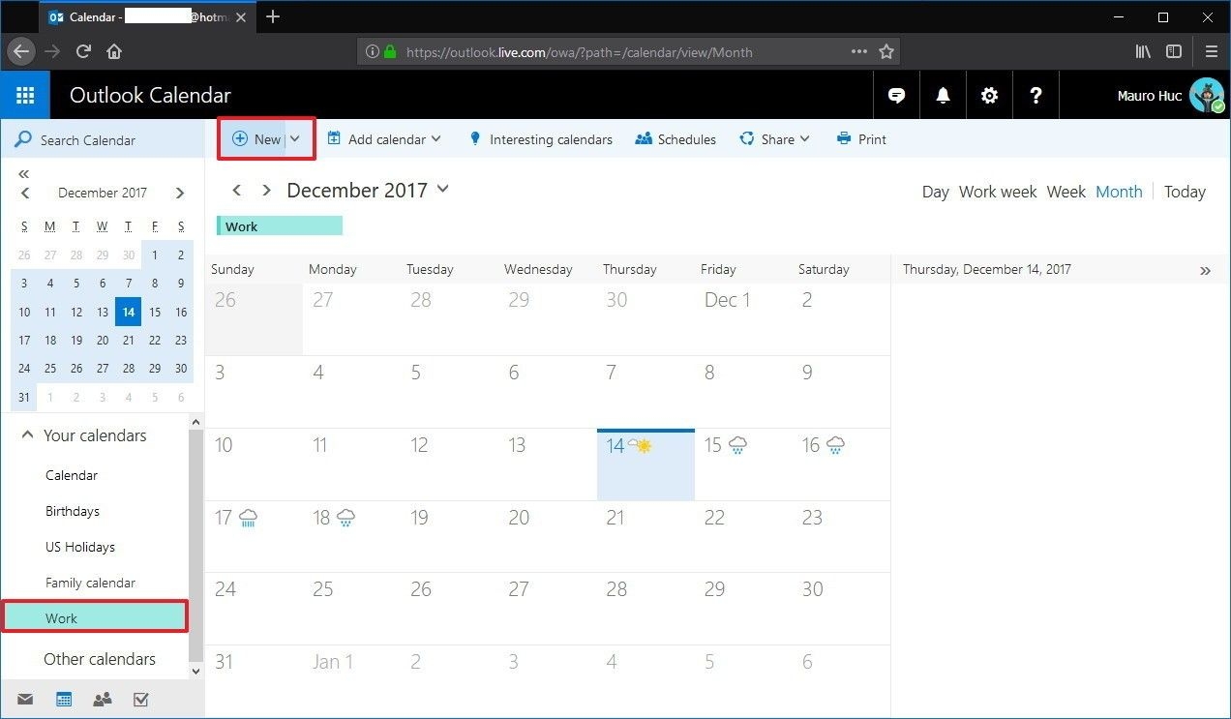Click the Work calendar color tag

(280, 226)
